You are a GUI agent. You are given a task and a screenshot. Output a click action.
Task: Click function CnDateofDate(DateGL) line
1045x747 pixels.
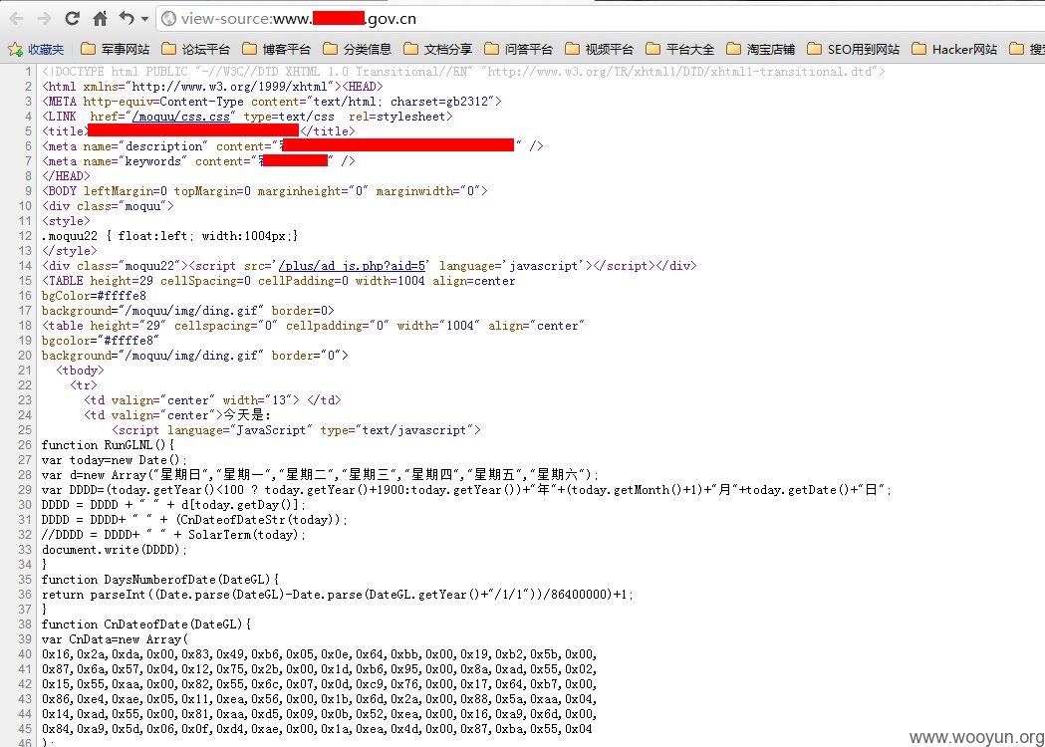pyautogui.click(x=146, y=624)
